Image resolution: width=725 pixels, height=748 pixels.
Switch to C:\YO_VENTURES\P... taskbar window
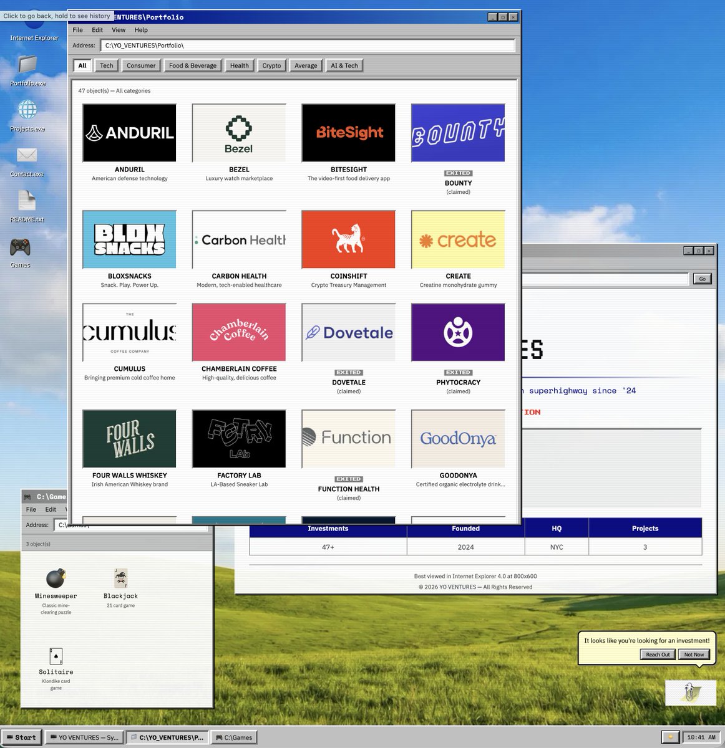(x=167, y=737)
